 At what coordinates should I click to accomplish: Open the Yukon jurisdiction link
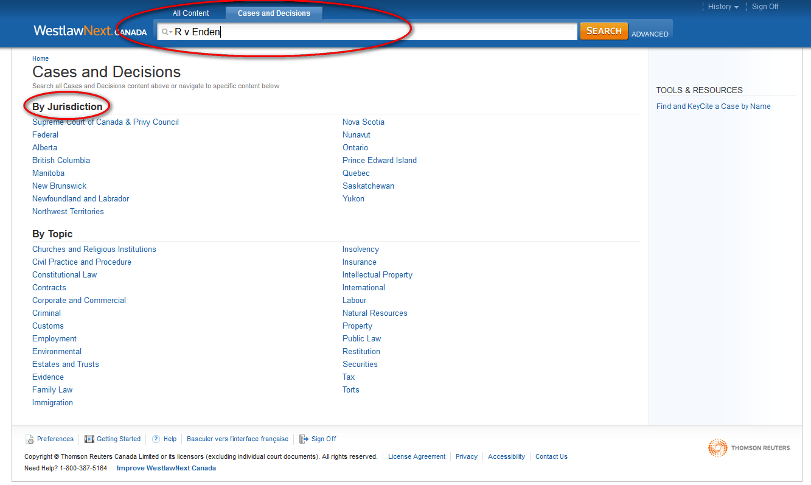[x=353, y=198]
